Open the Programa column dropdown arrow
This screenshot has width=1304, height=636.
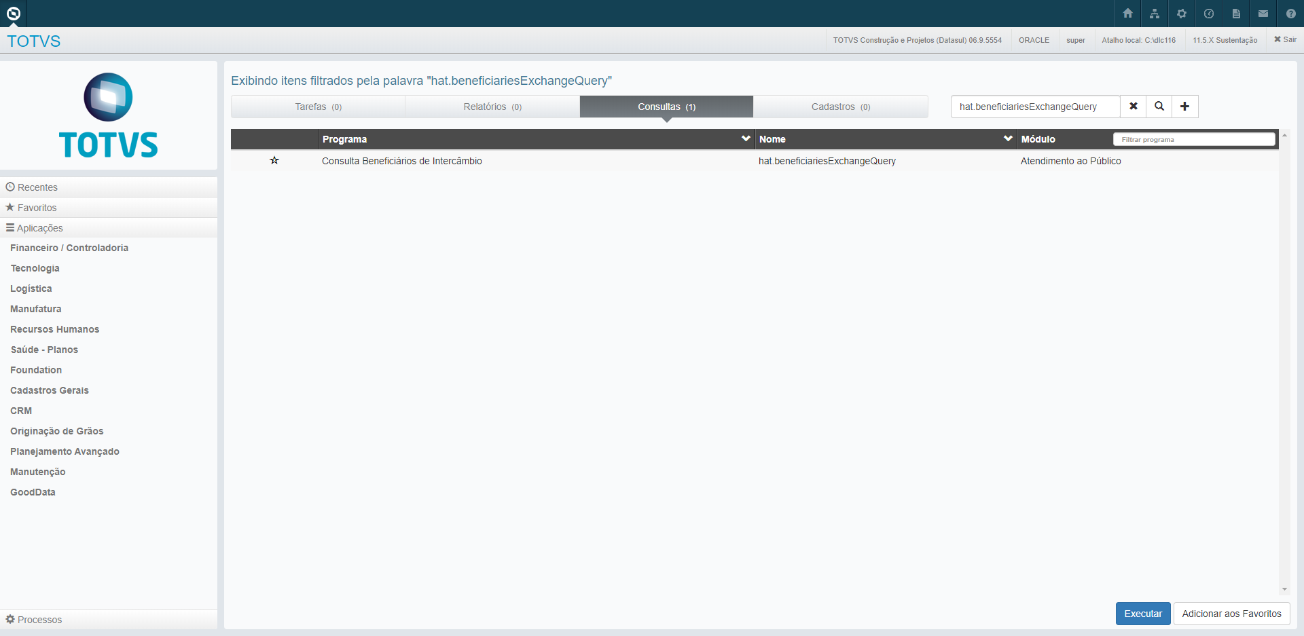coord(746,138)
